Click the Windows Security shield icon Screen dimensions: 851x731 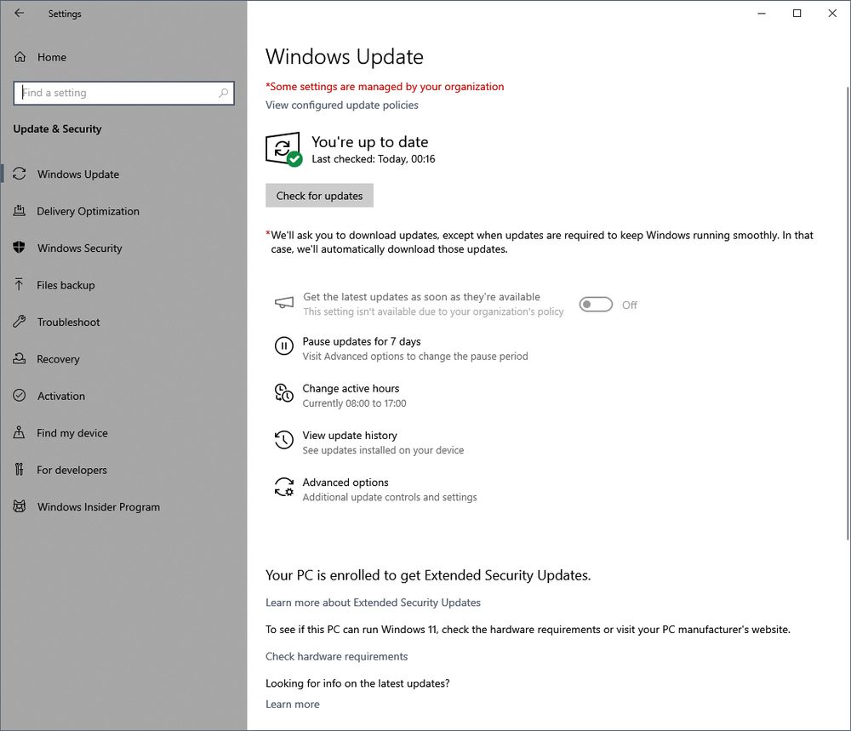tap(20, 248)
